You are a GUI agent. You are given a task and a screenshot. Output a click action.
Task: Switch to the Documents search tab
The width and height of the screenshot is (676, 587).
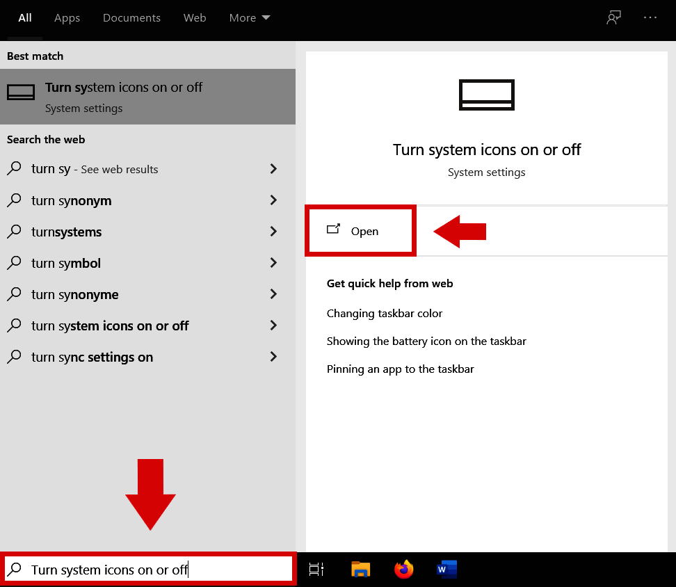click(131, 17)
